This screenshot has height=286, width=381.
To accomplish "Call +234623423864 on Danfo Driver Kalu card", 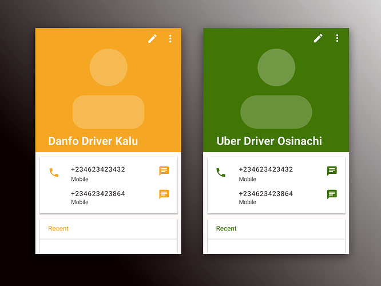I will pos(98,193).
